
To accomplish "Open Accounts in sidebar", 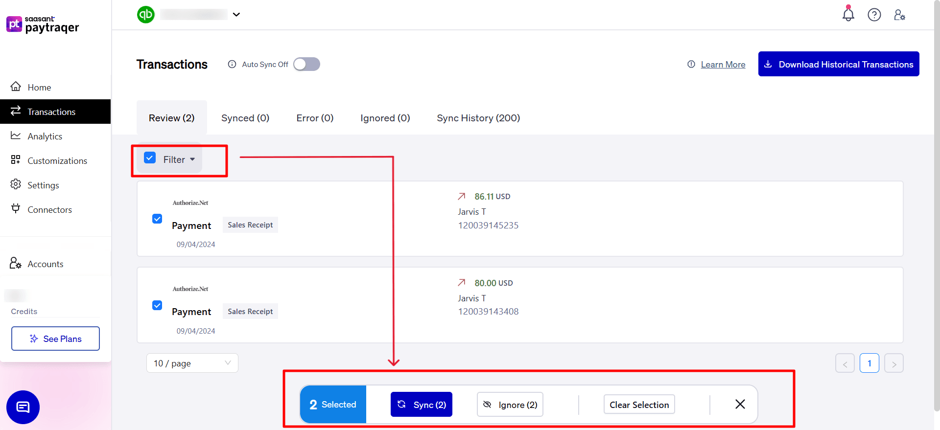I will 55,264.
